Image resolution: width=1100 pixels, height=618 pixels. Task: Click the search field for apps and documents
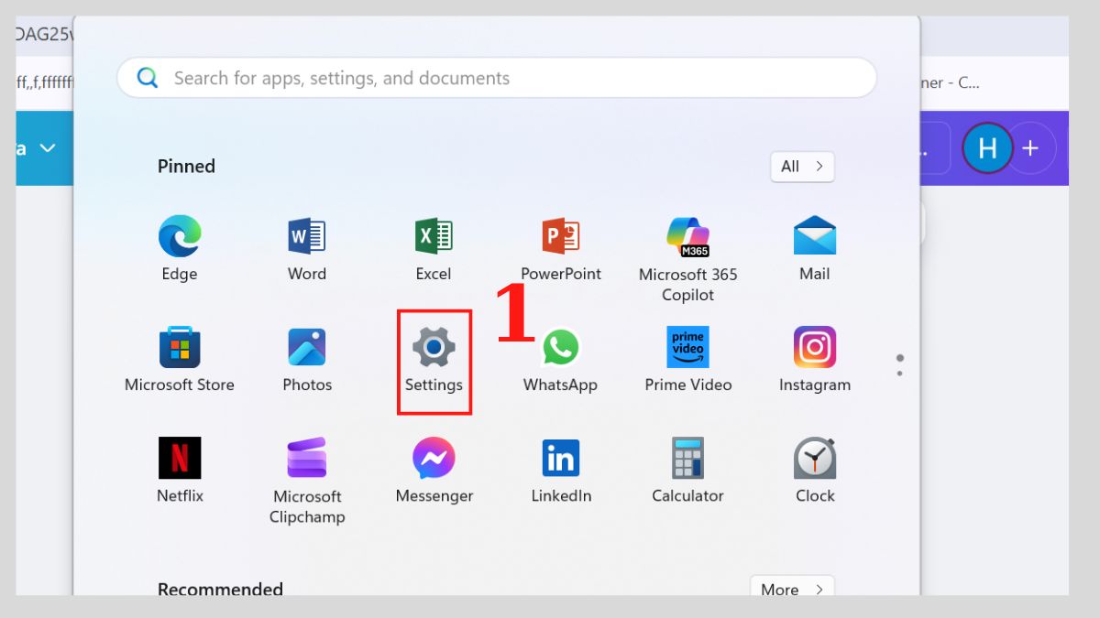pyautogui.click(x=497, y=78)
